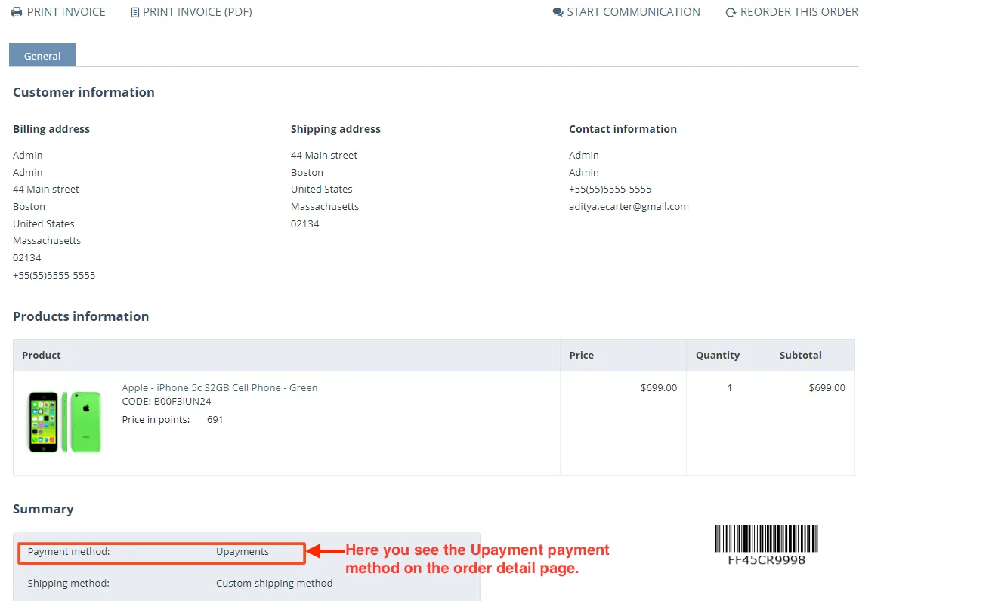
Task: Switch to the General tab
Action: tap(42, 56)
